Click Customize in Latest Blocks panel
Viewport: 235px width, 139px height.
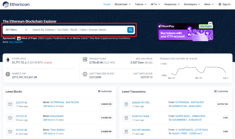click(x=105, y=91)
